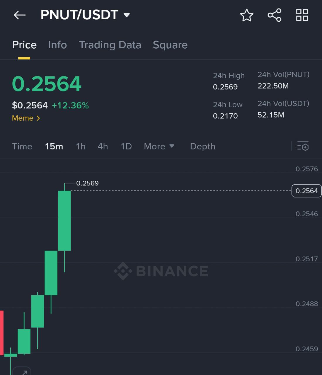Select the 1h timeframe
Image resolution: width=322 pixels, height=375 pixels.
coord(81,146)
